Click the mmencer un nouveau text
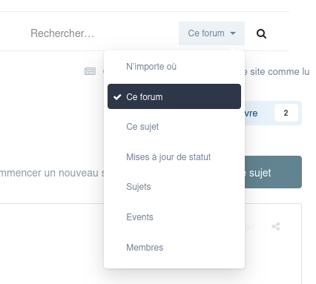 pyautogui.click(x=52, y=173)
